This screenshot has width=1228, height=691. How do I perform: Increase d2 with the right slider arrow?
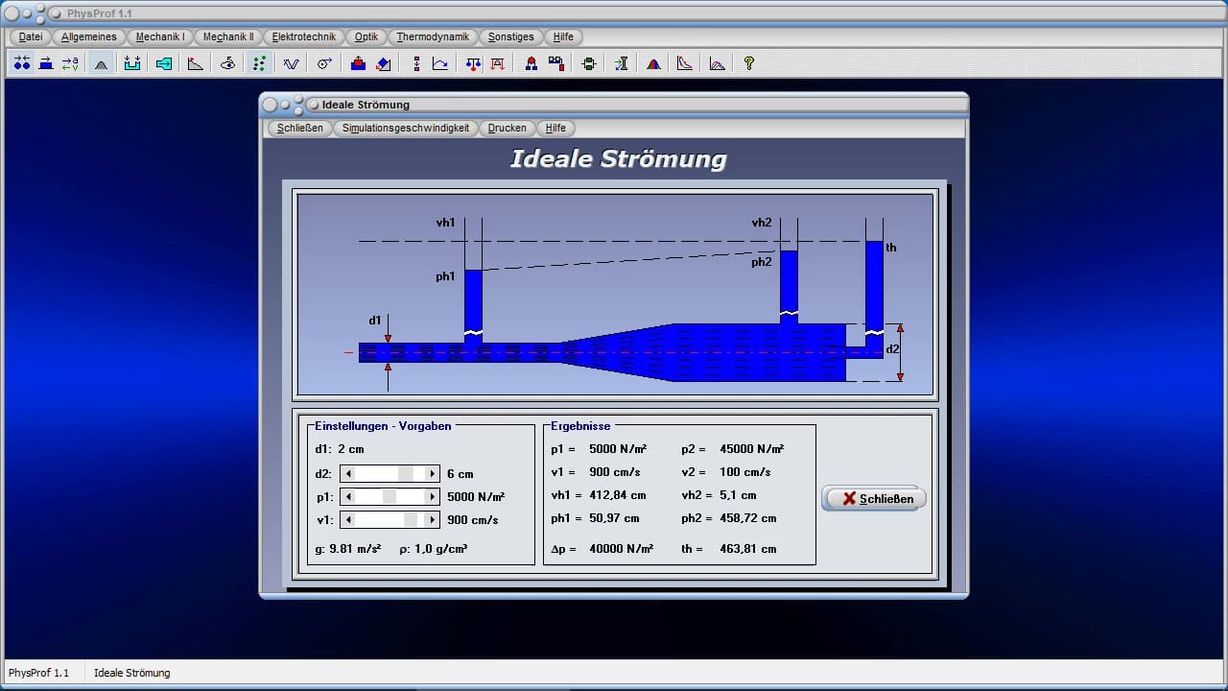(432, 473)
